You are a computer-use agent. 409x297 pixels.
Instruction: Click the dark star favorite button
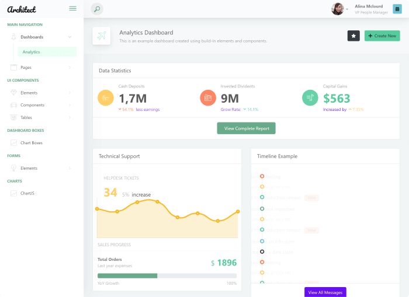[x=353, y=36]
